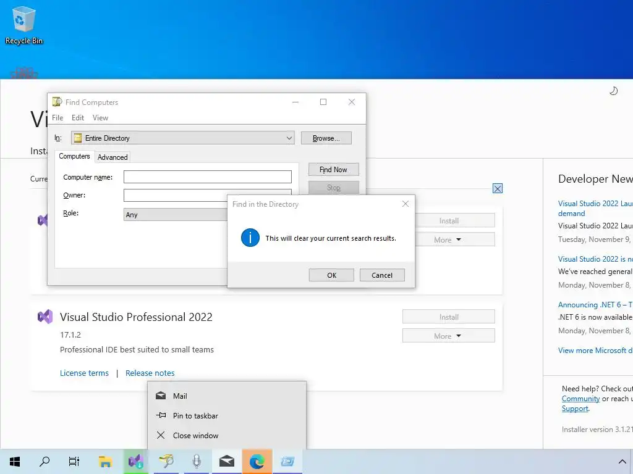The height and width of the screenshot is (474, 633).
Task: Click Install for Visual Studio Professional 2022
Action: point(449,317)
